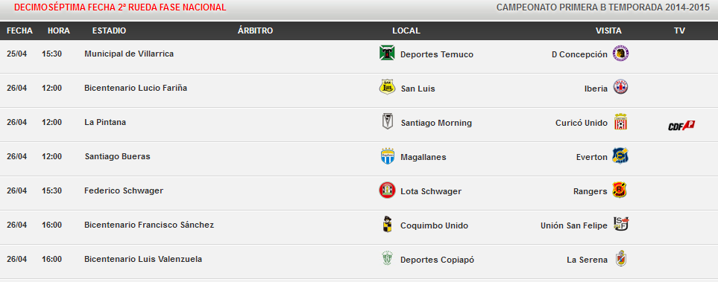Click the Lota Schwager round logo
The width and height of the screenshot is (718, 282).
(x=387, y=190)
